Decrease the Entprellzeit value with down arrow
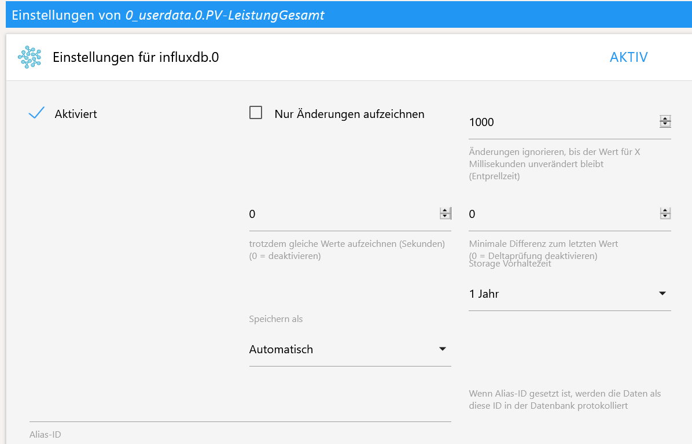This screenshot has width=692, height=444. pyautogui.click(x=665, y=124)
